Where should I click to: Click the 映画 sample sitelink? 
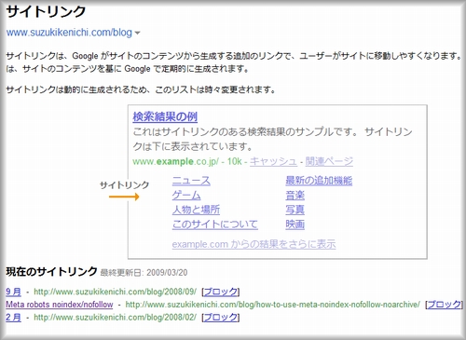tap(295, 224)
